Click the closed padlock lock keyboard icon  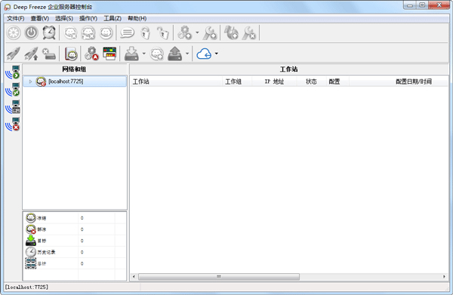(x=145, y=33)
